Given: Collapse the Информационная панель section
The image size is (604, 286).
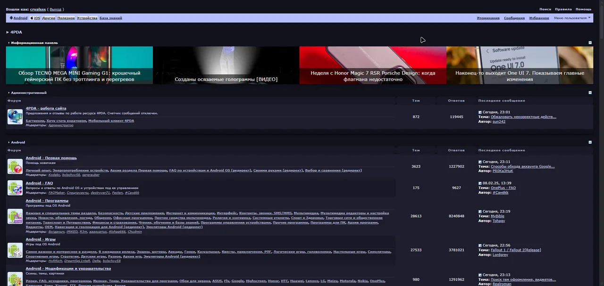Looking at the screenshot, I should coord(590,43).
